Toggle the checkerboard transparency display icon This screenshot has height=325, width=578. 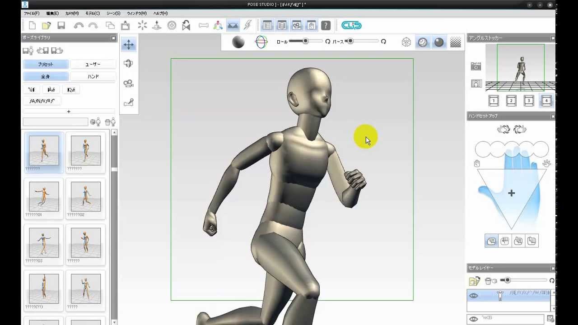tap(456, 42)
